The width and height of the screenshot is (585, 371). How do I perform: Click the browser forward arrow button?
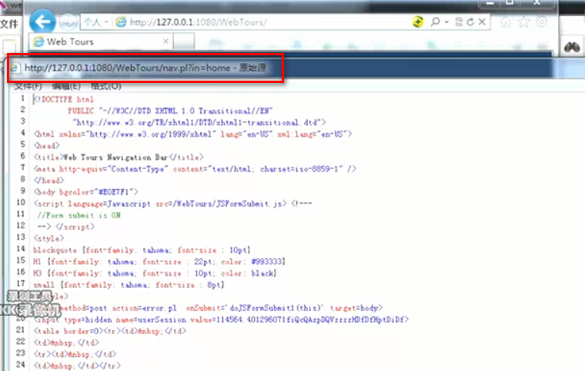click(x=68, y=22)
